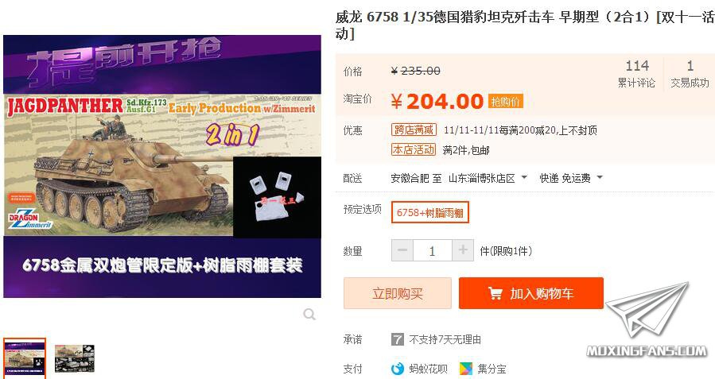Click the quantity input field
715x379 pixels.
[433, 250]
